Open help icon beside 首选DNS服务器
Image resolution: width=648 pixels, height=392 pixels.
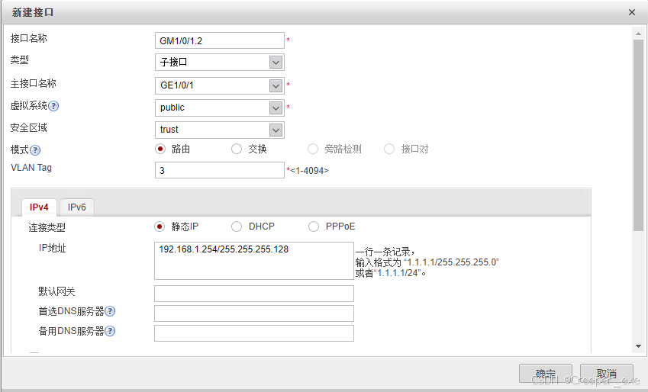coord(110,311)
